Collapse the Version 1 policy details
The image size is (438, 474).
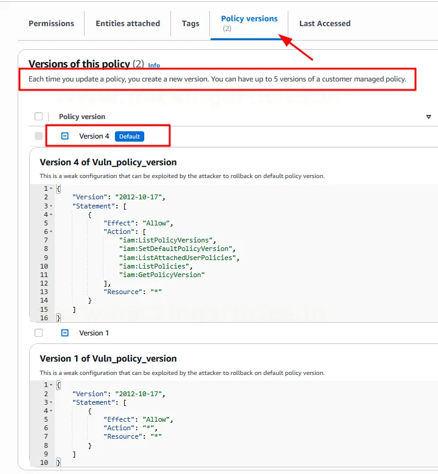65,333
